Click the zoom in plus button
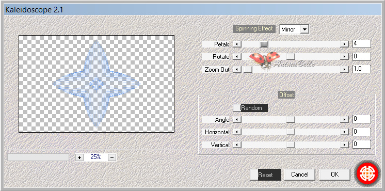The width and height of the screenshot is (385, 191). pyautogui.click(x=79, y=157)
